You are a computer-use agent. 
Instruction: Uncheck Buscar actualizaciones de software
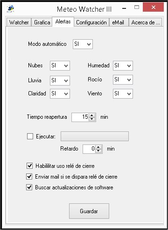click(29, 187)
